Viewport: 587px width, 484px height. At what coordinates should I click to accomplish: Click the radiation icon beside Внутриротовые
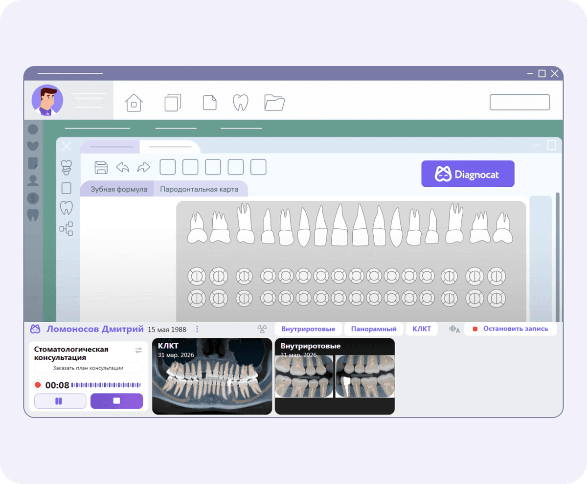pyautogui.click(x=262, y=329)
